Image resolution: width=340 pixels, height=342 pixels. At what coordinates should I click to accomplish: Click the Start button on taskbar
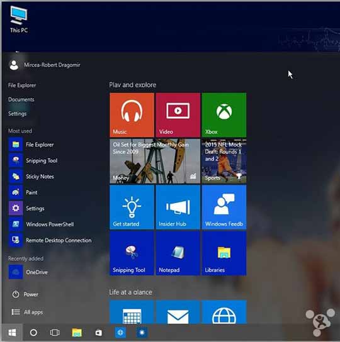pyautogui.click(x=12, y=333)
